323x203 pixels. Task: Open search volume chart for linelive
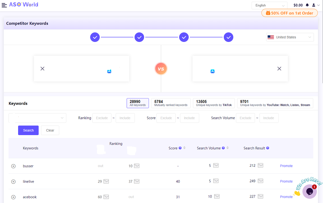216,181
